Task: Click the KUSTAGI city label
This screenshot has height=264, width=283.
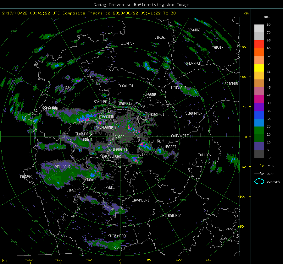Action: click(158, 115)
